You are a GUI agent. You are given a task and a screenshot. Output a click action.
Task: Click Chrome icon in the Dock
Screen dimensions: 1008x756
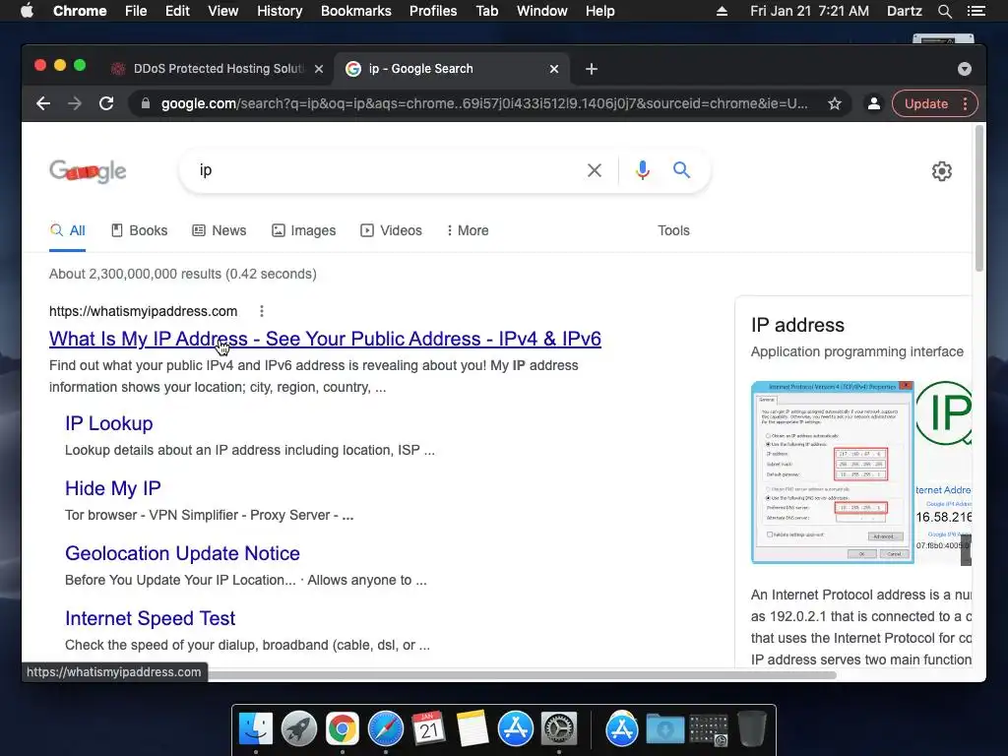coord(342,728)
